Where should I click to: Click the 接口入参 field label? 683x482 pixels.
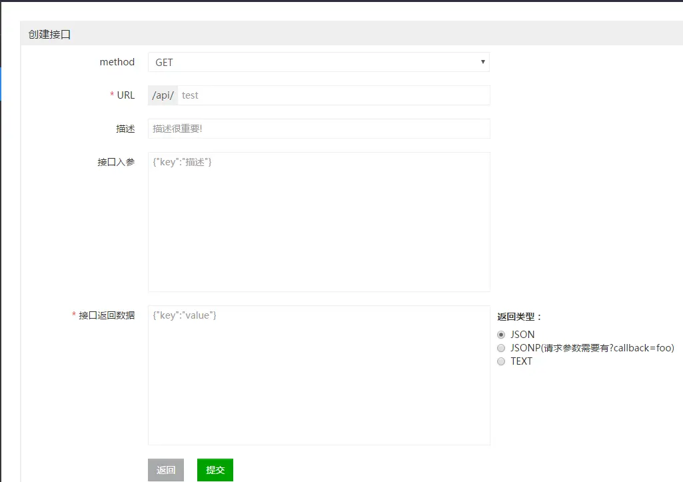116,162
